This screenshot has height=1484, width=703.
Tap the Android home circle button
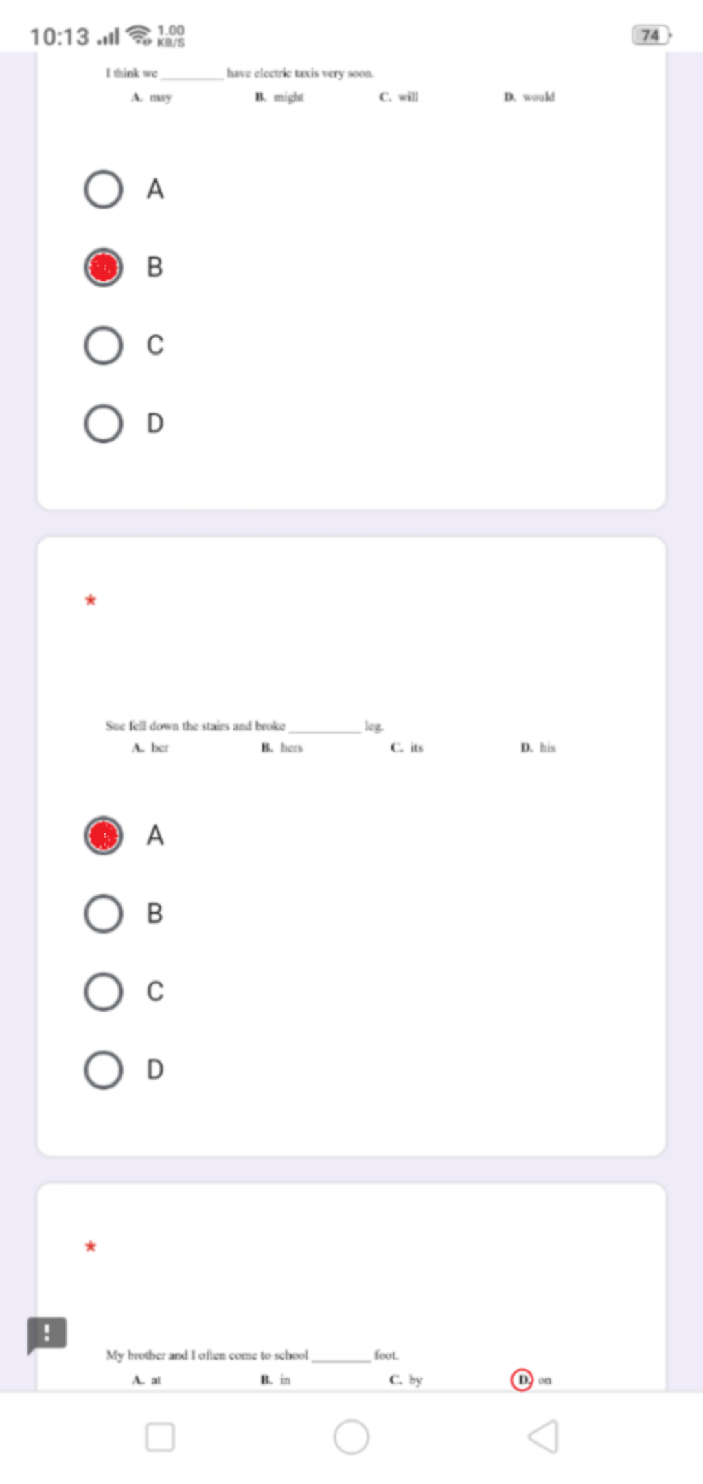(x=351, y=1437)
